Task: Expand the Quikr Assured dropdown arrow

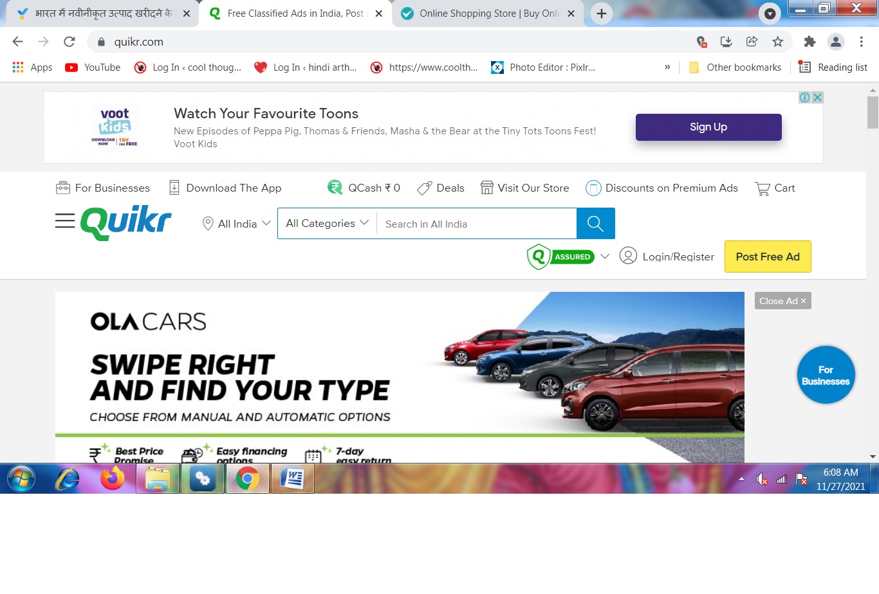Action: pyautogui.click(x=605, y=256)
